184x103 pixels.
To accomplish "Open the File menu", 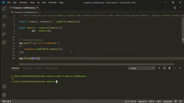I will click(x=9, y=3).
